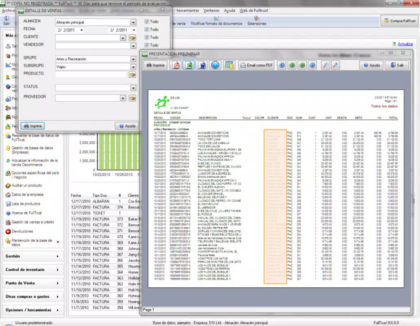Open the Archivo menu
This screenshot has width=420, height=326.
(9, 11)
